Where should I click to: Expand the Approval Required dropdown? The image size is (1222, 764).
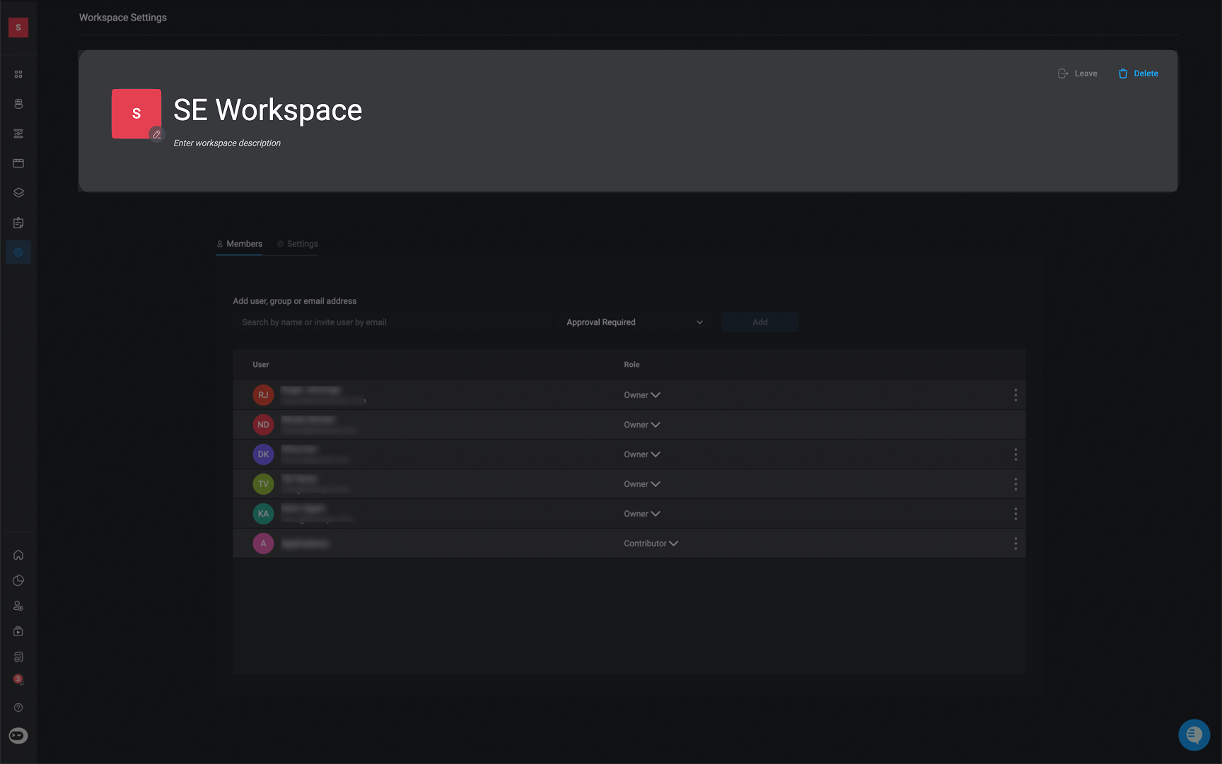[x=634, y=322]
